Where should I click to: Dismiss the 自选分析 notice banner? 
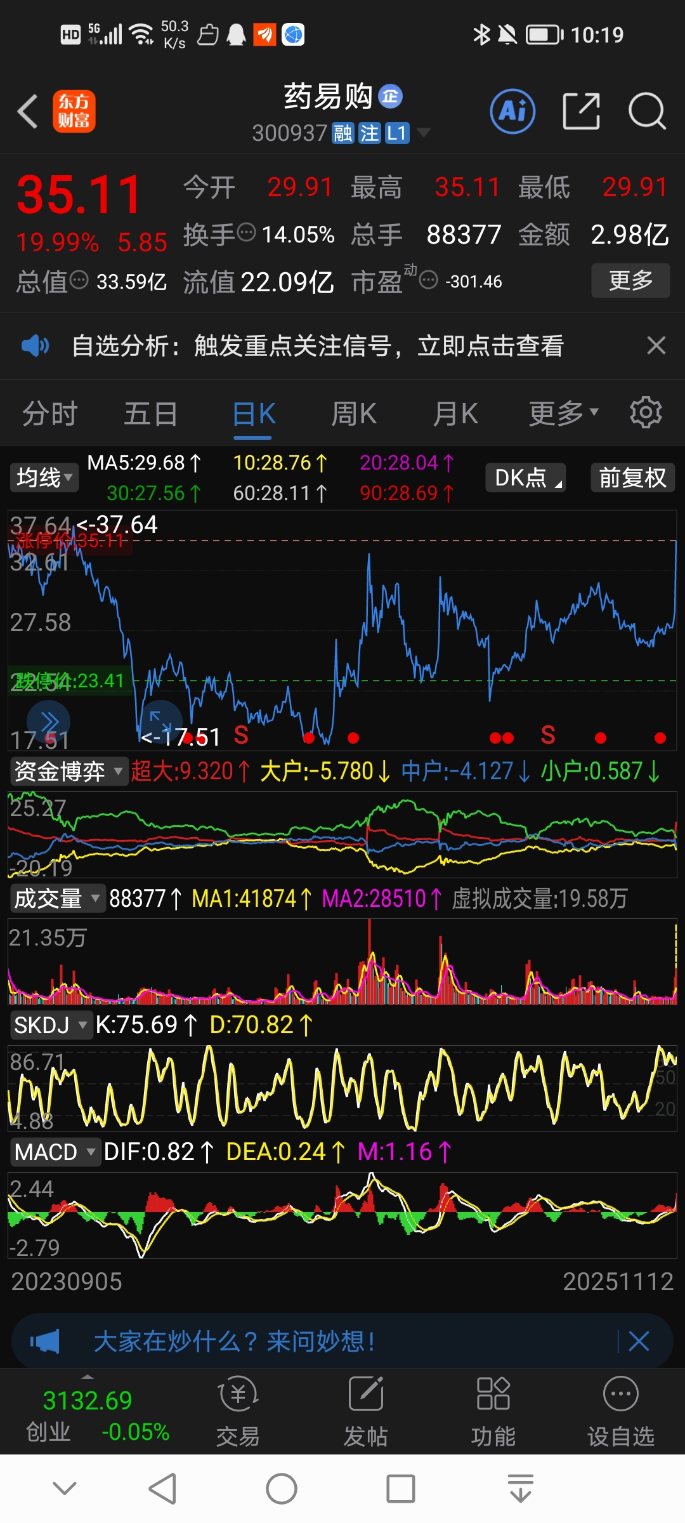coord(656,345)
